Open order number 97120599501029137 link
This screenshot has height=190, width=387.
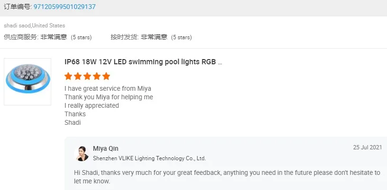coord(64,7)
